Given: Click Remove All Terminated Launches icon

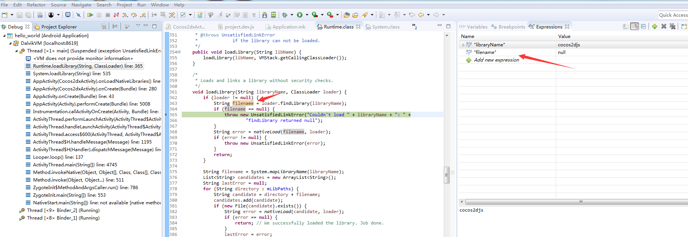Looking at the screenshot, I should coord(103,26).
